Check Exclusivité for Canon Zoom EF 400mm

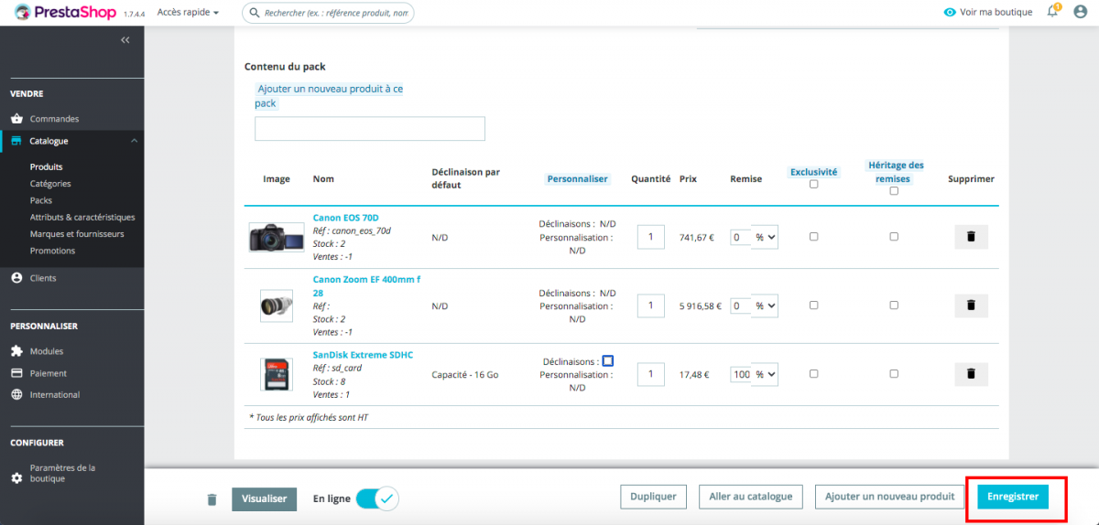coord(813,305)
